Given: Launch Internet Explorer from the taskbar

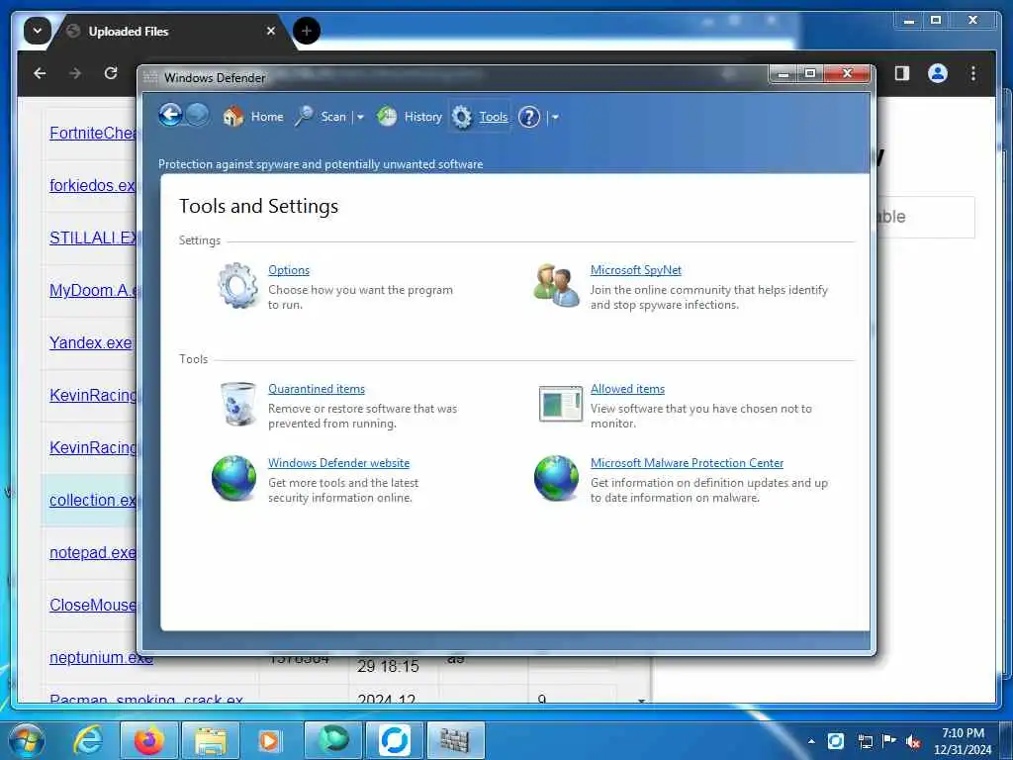Looking at the screenshot, I should [87, 740].
